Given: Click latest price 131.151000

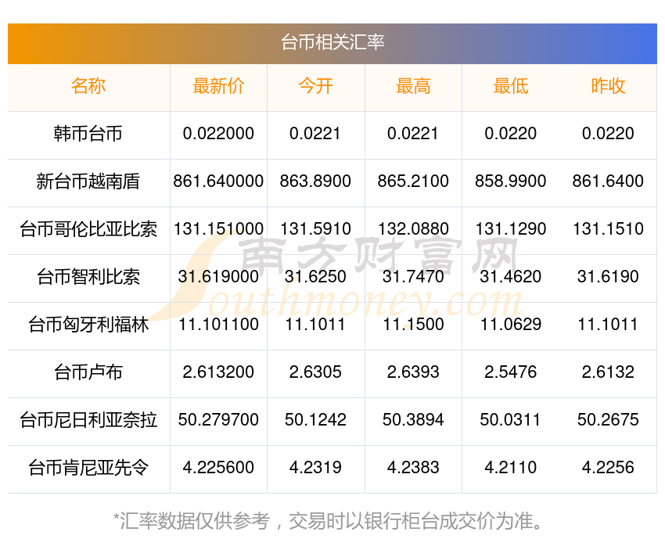Looking at the screenshot, I should click(x=218, y=229).
